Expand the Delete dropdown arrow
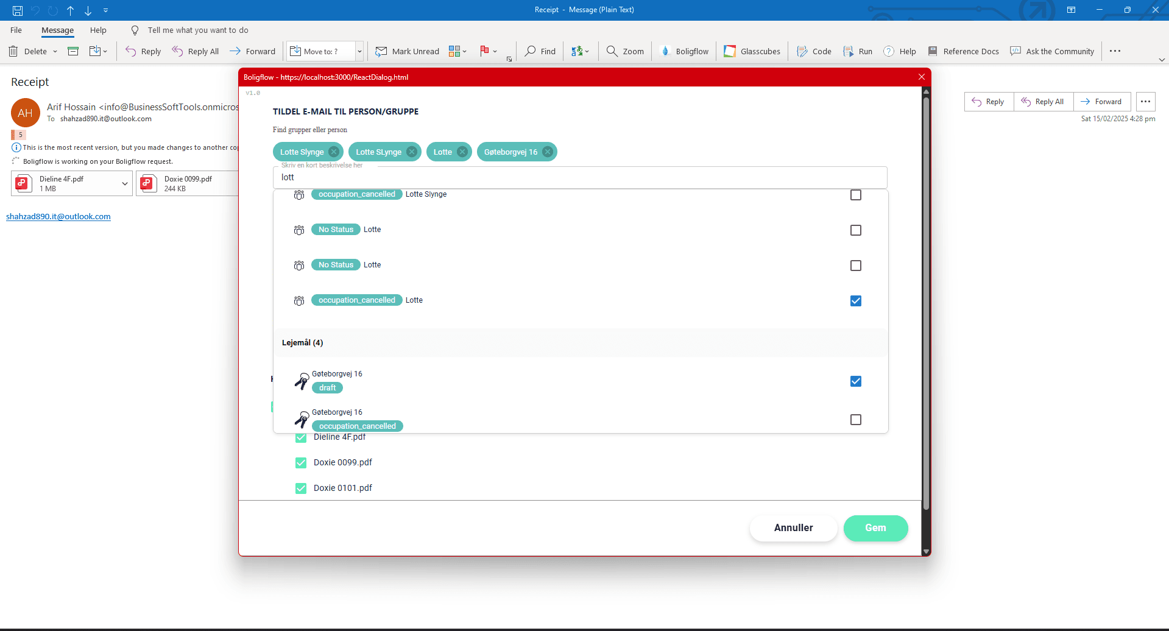Screen dimensions: 1169x631 [55, 52]
